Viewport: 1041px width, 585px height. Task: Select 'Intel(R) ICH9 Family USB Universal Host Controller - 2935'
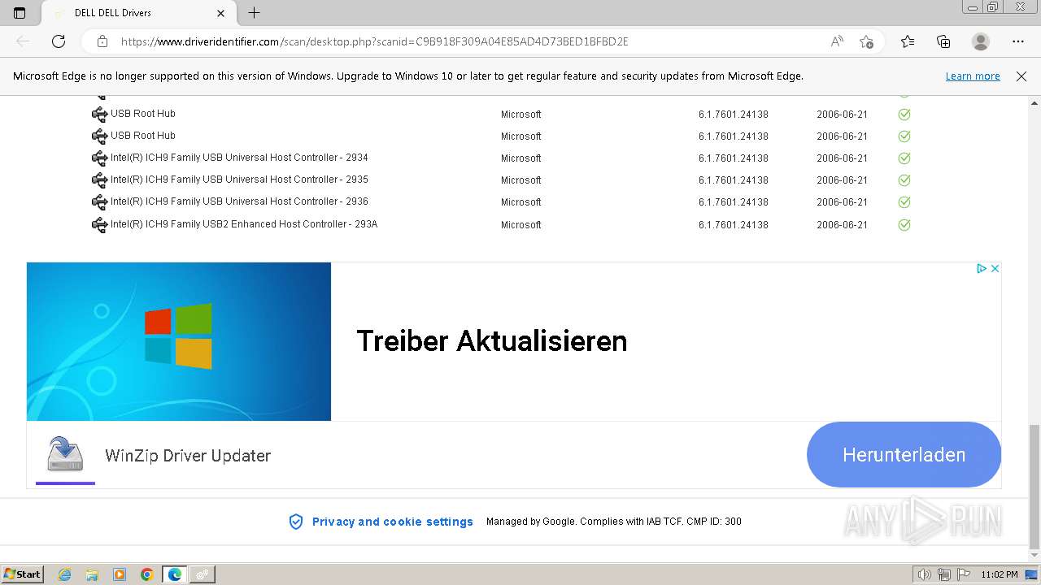(x=239, y=180)
